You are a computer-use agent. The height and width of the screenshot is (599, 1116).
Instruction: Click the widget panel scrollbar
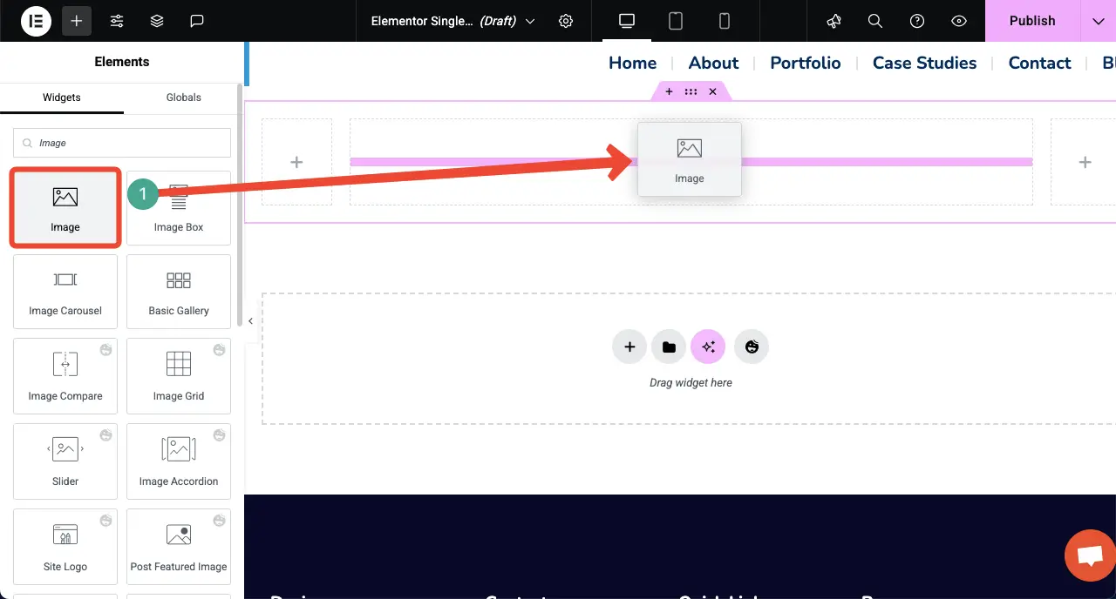click(240, 205)
